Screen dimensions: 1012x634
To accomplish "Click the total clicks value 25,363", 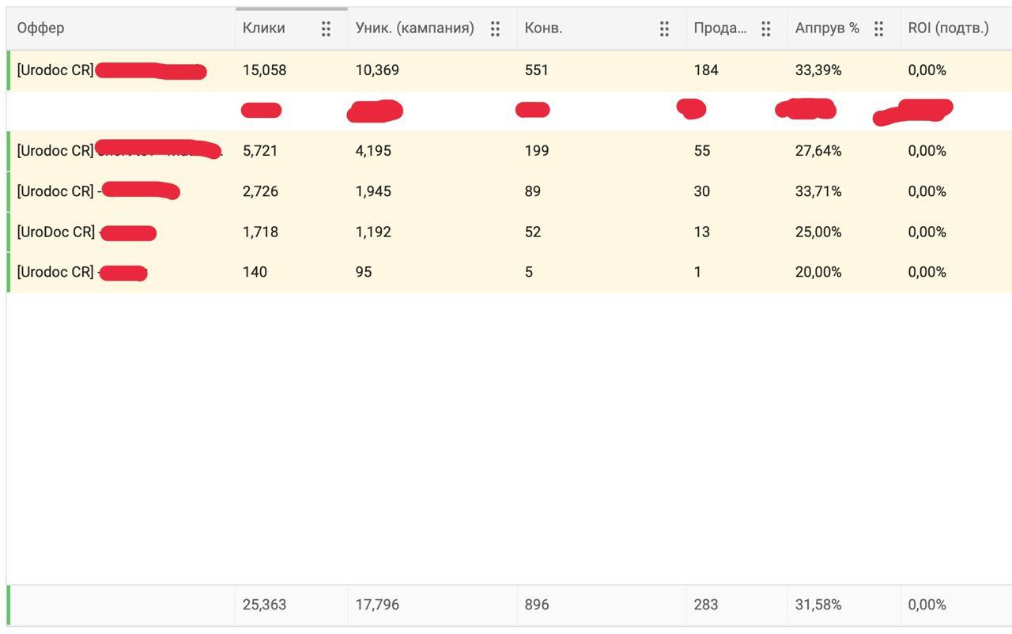I will point(265,605).
